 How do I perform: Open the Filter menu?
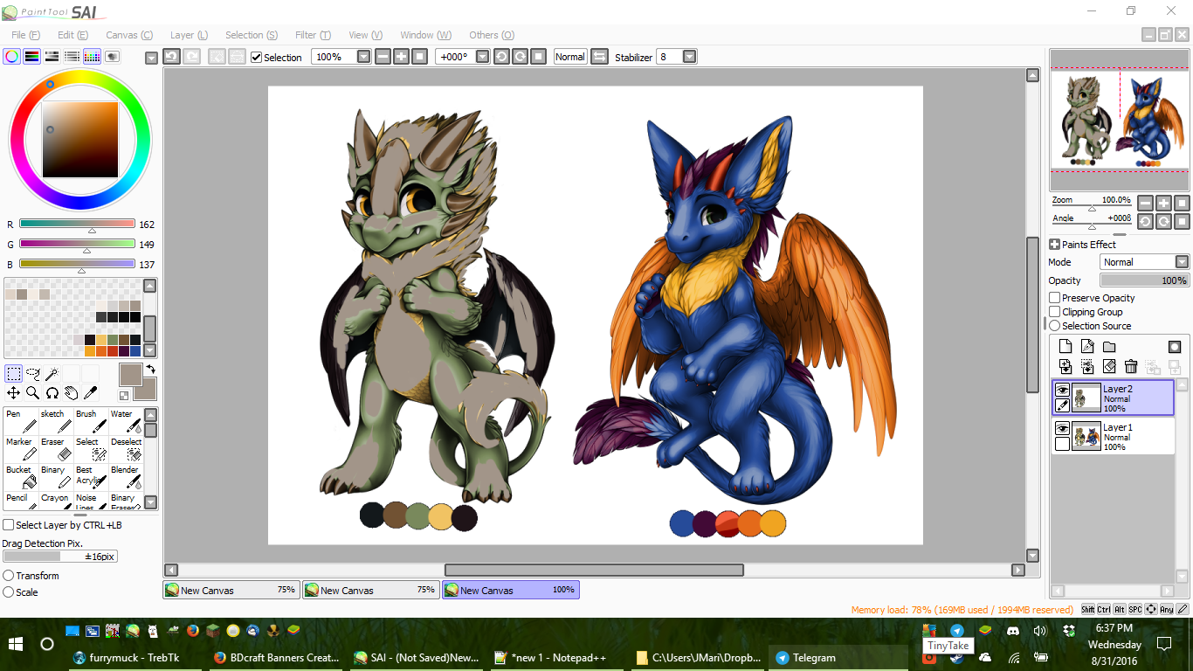pyautogui.click(x=312, y=35)
